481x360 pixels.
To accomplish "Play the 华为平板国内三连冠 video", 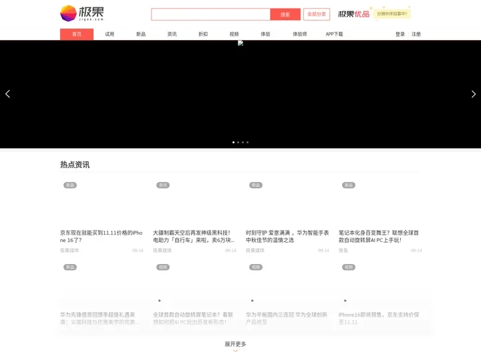I will [x=253, y=301].
